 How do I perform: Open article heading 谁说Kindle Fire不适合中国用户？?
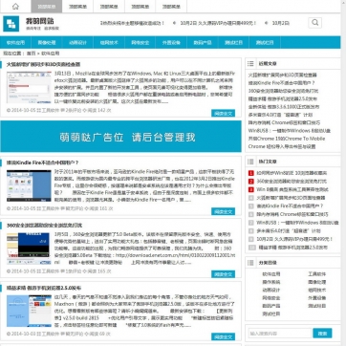tap(42, 162)
